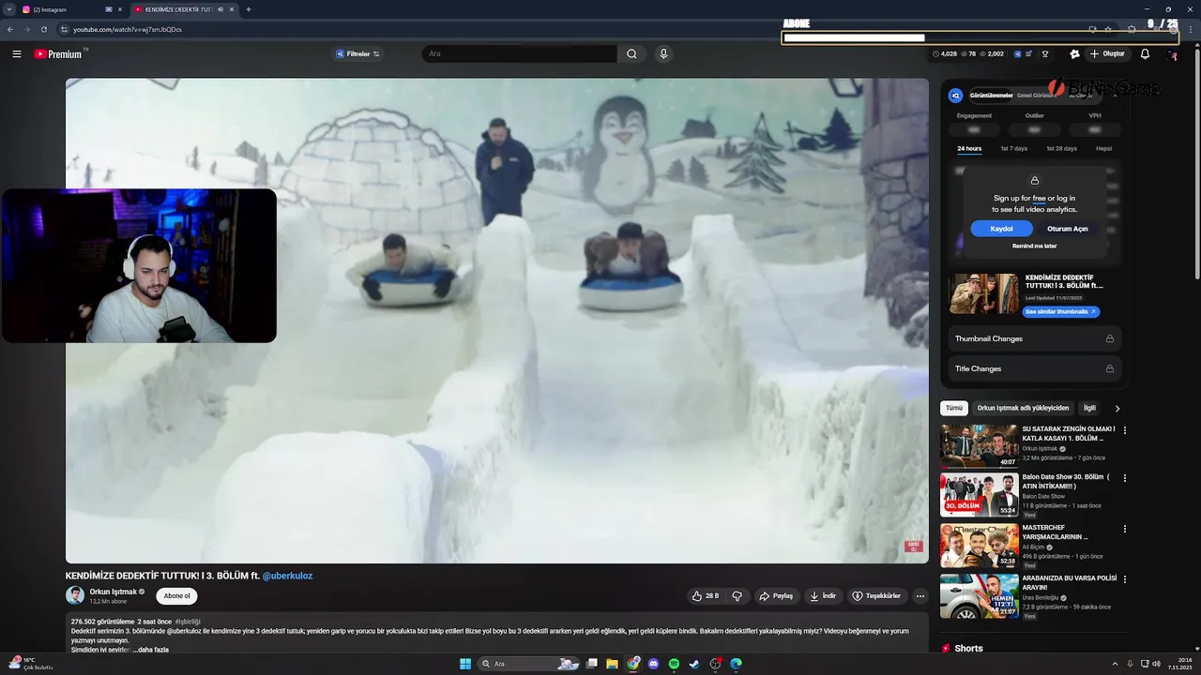
Task: Open the account avatar menu
Action: pos(1172,54)
